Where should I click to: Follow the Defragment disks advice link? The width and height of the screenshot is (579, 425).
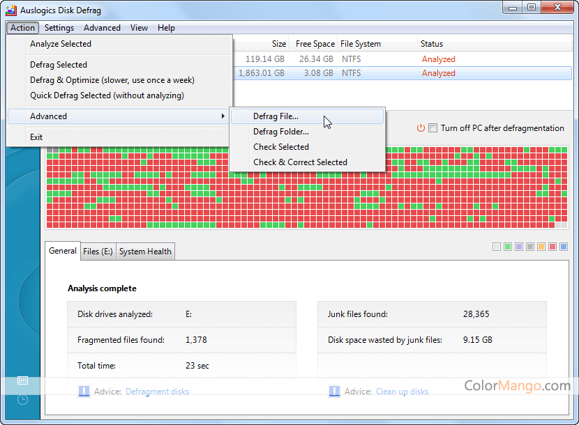click(157, 392)
